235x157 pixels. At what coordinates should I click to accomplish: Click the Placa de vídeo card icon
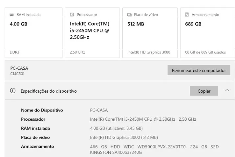[129, 15]
